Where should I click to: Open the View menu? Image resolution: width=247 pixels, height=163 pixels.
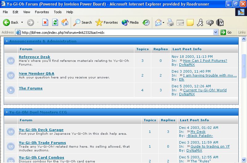point(27,12)
